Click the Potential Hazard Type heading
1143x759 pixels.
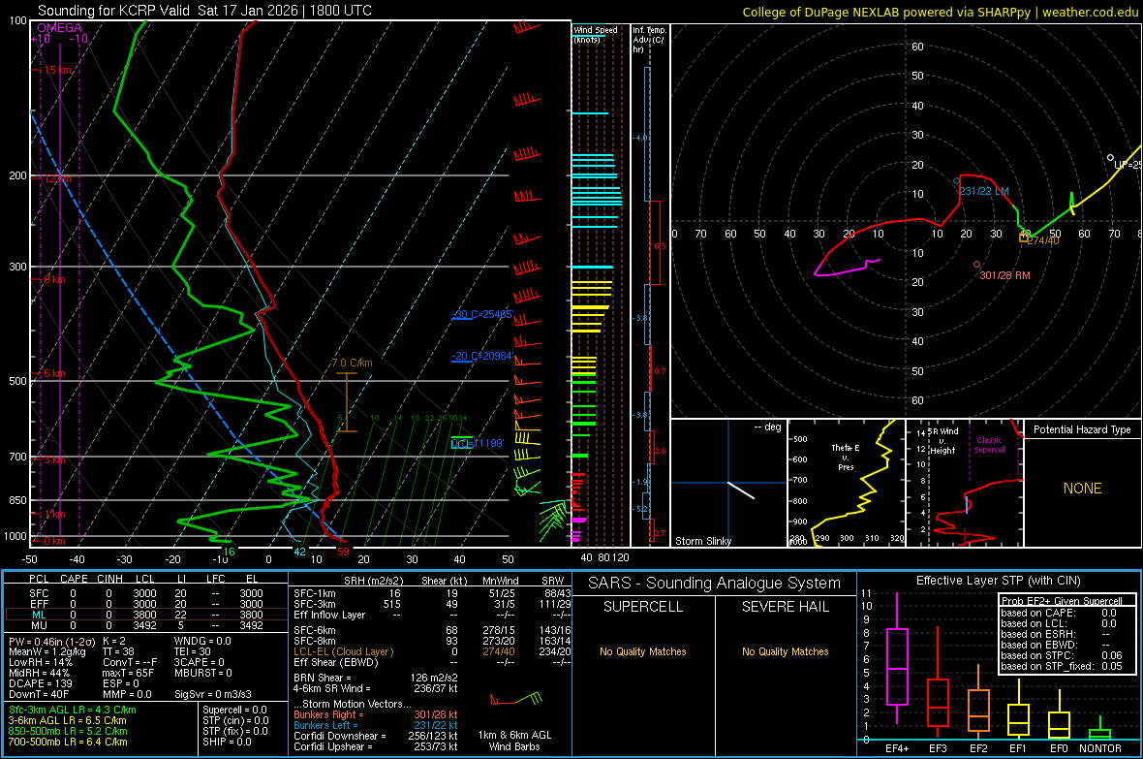click(x=1082, y=429)
